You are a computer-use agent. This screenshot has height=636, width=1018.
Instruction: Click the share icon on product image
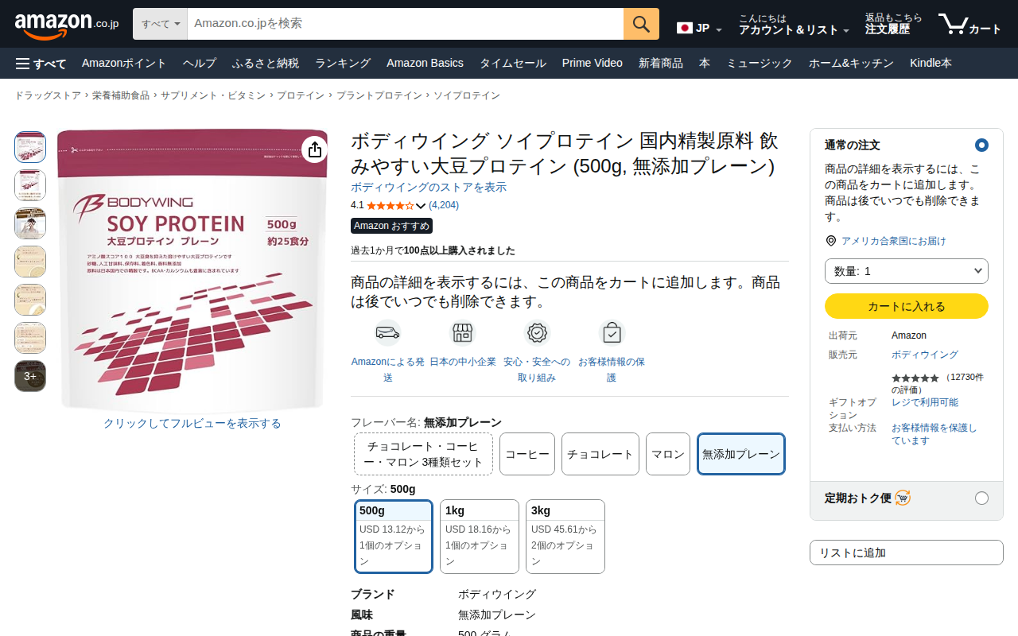(x=314, y=149)
